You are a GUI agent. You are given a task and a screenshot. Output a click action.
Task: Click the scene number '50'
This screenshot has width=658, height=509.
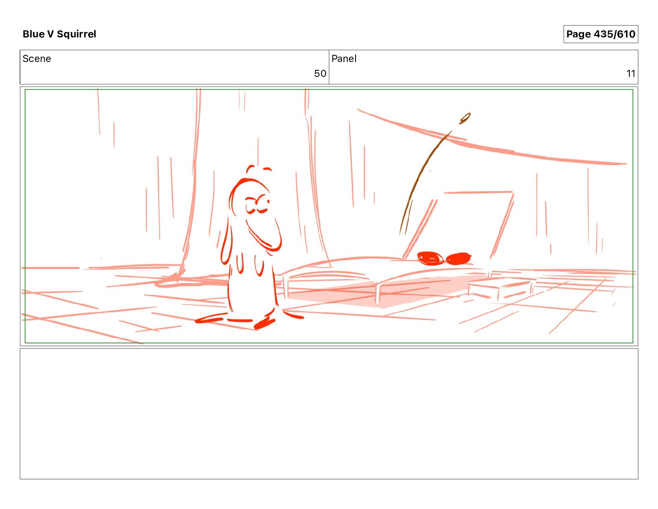point(320,74)
